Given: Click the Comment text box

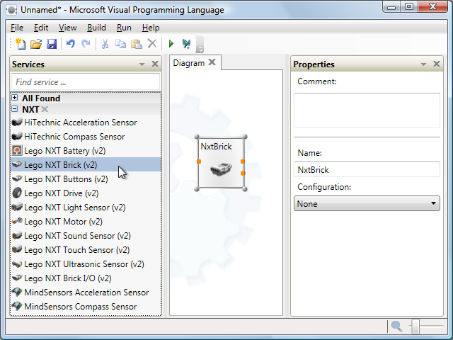Looking at the screenshot, I should (367, 110).
